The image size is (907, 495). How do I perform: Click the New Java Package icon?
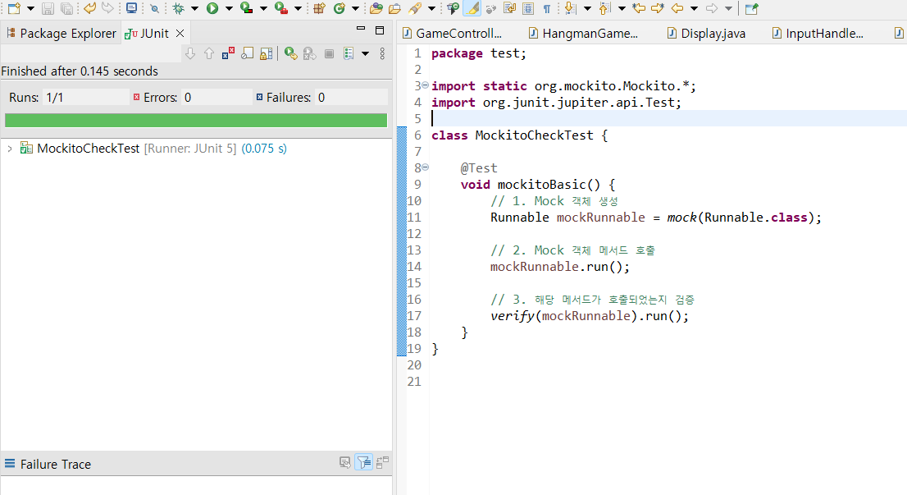(x=319, y=8)
